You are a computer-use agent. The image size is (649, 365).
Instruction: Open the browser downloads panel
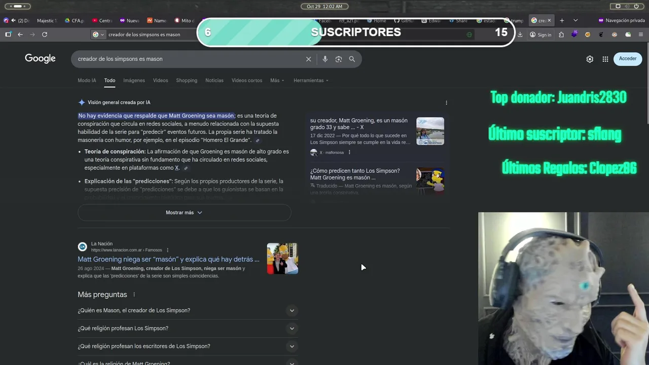[520, 34]
